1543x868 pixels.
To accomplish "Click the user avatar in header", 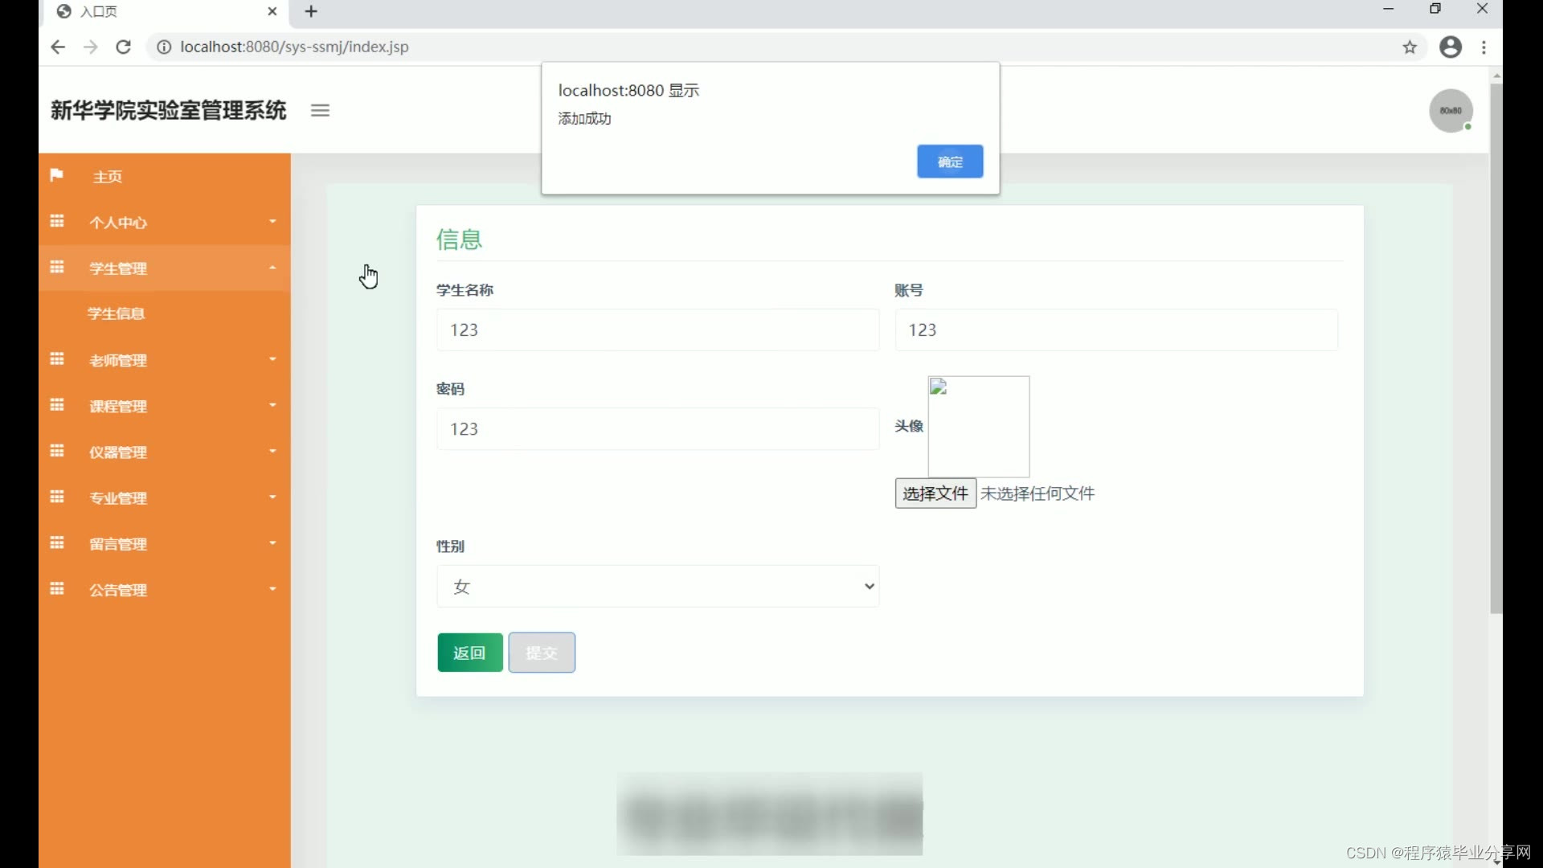I will (x=1450, y=111).
